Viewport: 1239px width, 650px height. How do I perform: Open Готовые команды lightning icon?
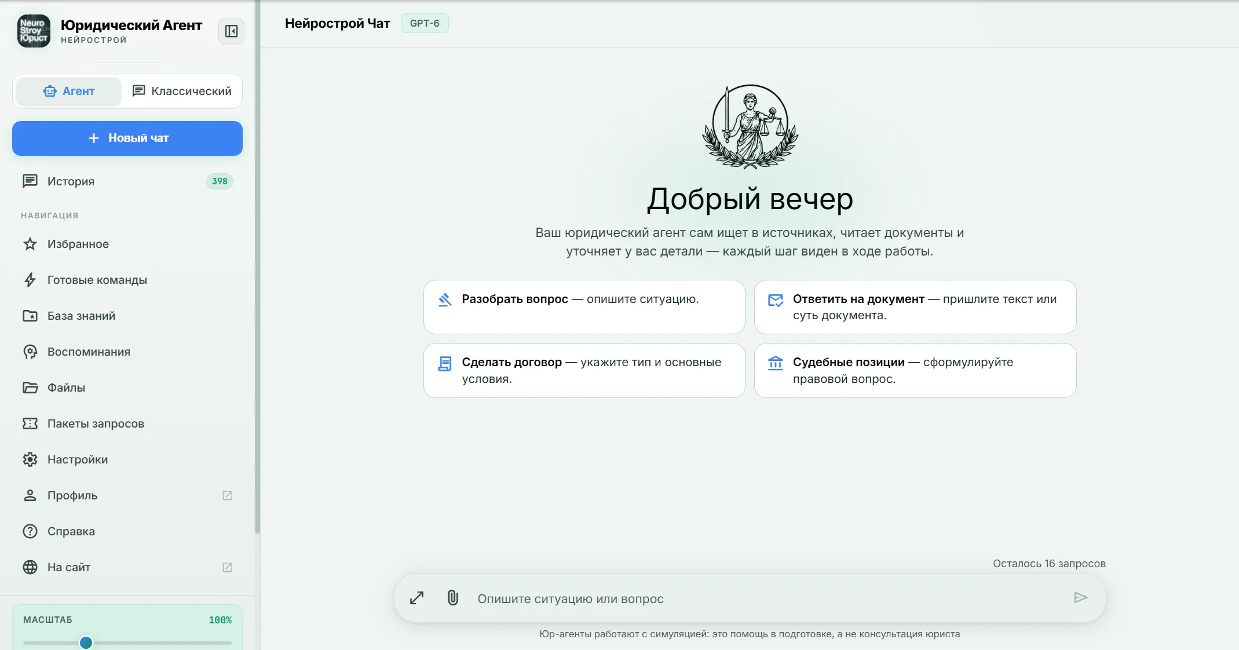click(x=30, y=280)
